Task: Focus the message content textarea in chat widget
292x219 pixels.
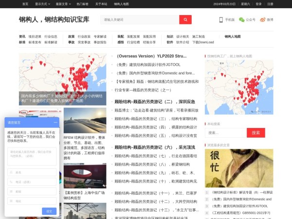Action: pyautogui.click(x=32, y=156)
